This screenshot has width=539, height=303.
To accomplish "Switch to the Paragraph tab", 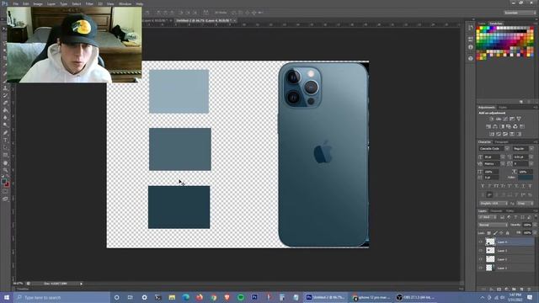I will point(501,142).
